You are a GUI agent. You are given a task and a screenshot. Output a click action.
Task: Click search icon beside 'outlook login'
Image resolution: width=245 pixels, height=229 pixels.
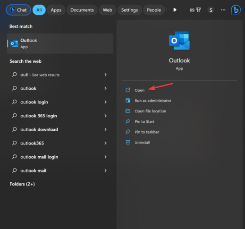pyautogui.click(x=14, y=102)
